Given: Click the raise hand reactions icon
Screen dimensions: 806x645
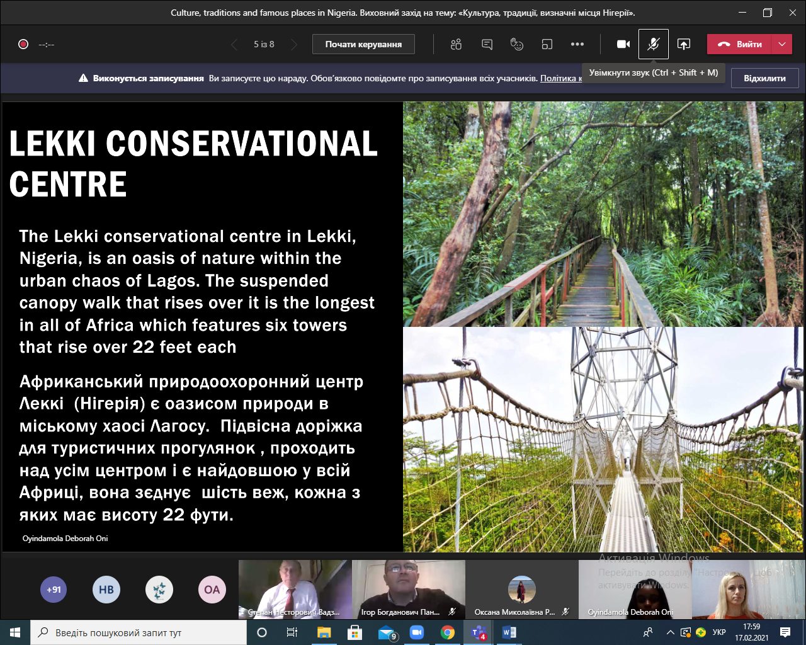Looking at the screenshot, I should coord(517,44).
